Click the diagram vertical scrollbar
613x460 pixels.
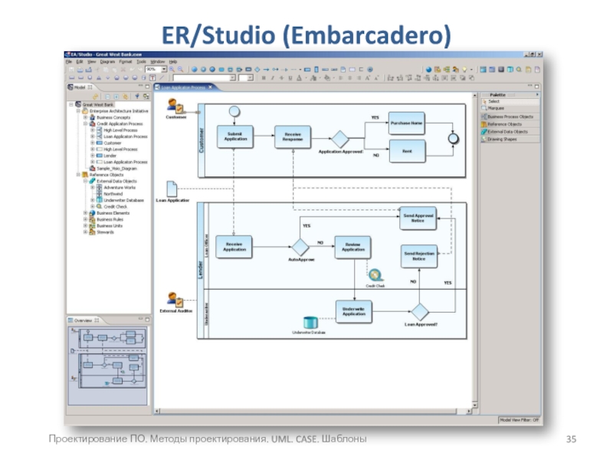click(474, 251)
